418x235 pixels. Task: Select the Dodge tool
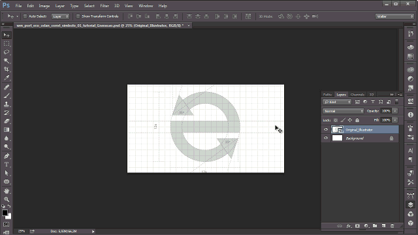7,147
